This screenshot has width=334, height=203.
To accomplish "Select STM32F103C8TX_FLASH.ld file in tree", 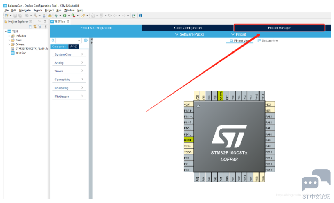I will tap(29, 49).
